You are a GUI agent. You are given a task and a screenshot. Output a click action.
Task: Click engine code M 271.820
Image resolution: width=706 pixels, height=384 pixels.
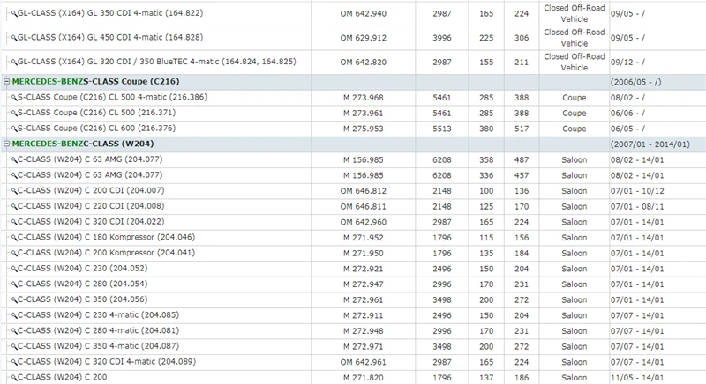(x=364, y=378)
